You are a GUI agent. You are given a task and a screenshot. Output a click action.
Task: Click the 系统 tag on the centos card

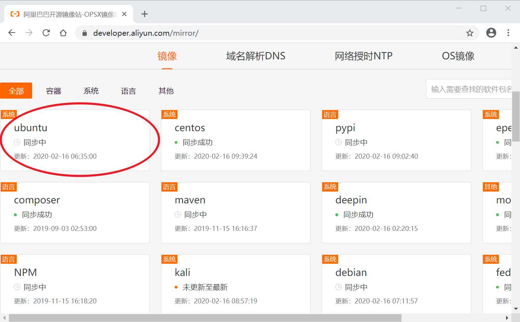169,114
